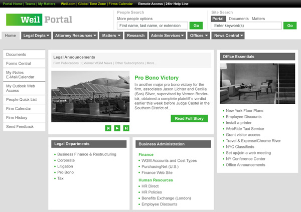Viewport: 301px width, 212px height.
Task: Play the announcements slideshow
Action: coord(117,128)
